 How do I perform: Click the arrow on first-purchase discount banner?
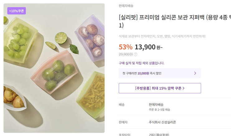coord(195,73)
